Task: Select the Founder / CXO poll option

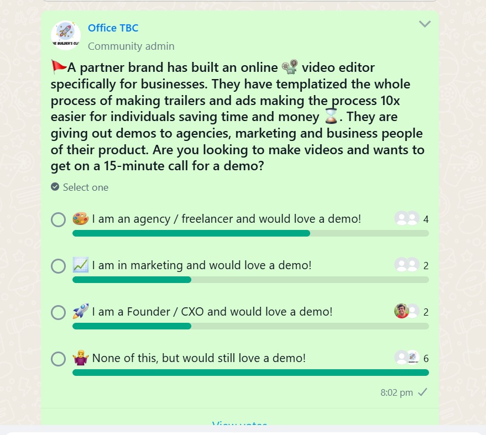Action: [58, 312]
